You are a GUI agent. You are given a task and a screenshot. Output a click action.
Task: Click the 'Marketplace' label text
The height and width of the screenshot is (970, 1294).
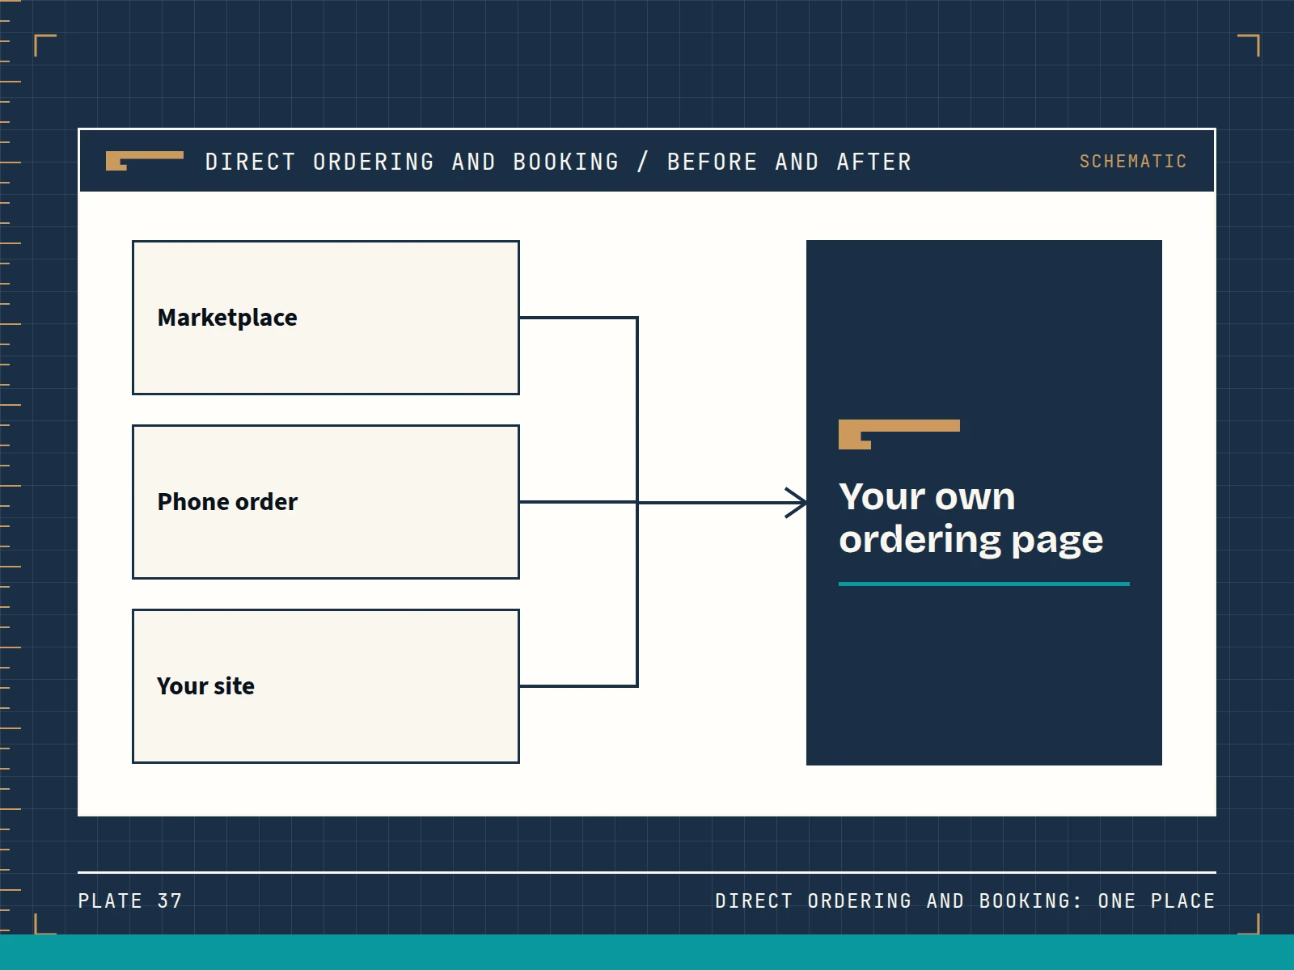click(227, 318)
